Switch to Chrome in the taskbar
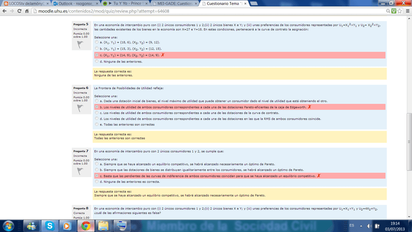The image size is (412, 232). coord(86,226)
